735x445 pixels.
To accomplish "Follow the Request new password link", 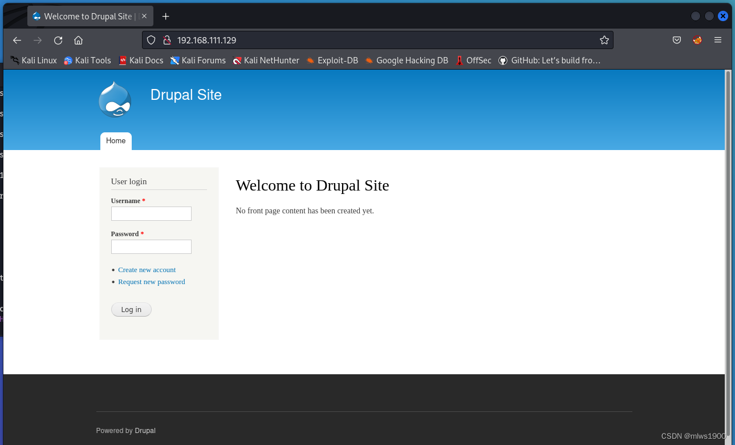I will pos(152,282).
